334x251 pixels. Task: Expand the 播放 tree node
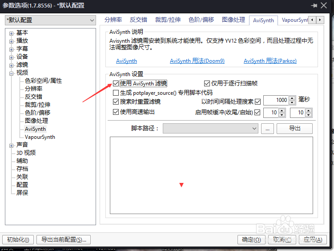[x=11, y=41]
